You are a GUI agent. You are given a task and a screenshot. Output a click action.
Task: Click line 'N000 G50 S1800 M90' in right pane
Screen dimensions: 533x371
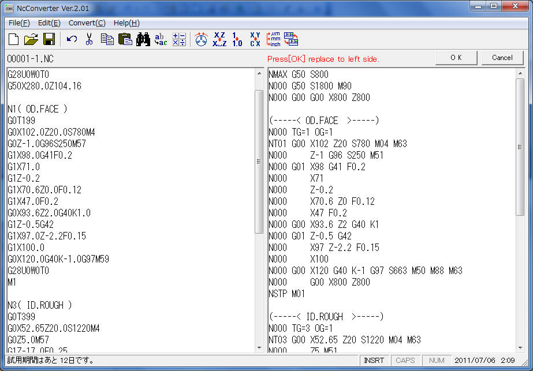(310, 86)
